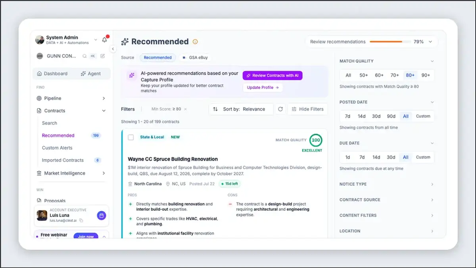This screenshot has height=268, width=476.
Task: Filter due date to 14d
Action: click(376, 157)
